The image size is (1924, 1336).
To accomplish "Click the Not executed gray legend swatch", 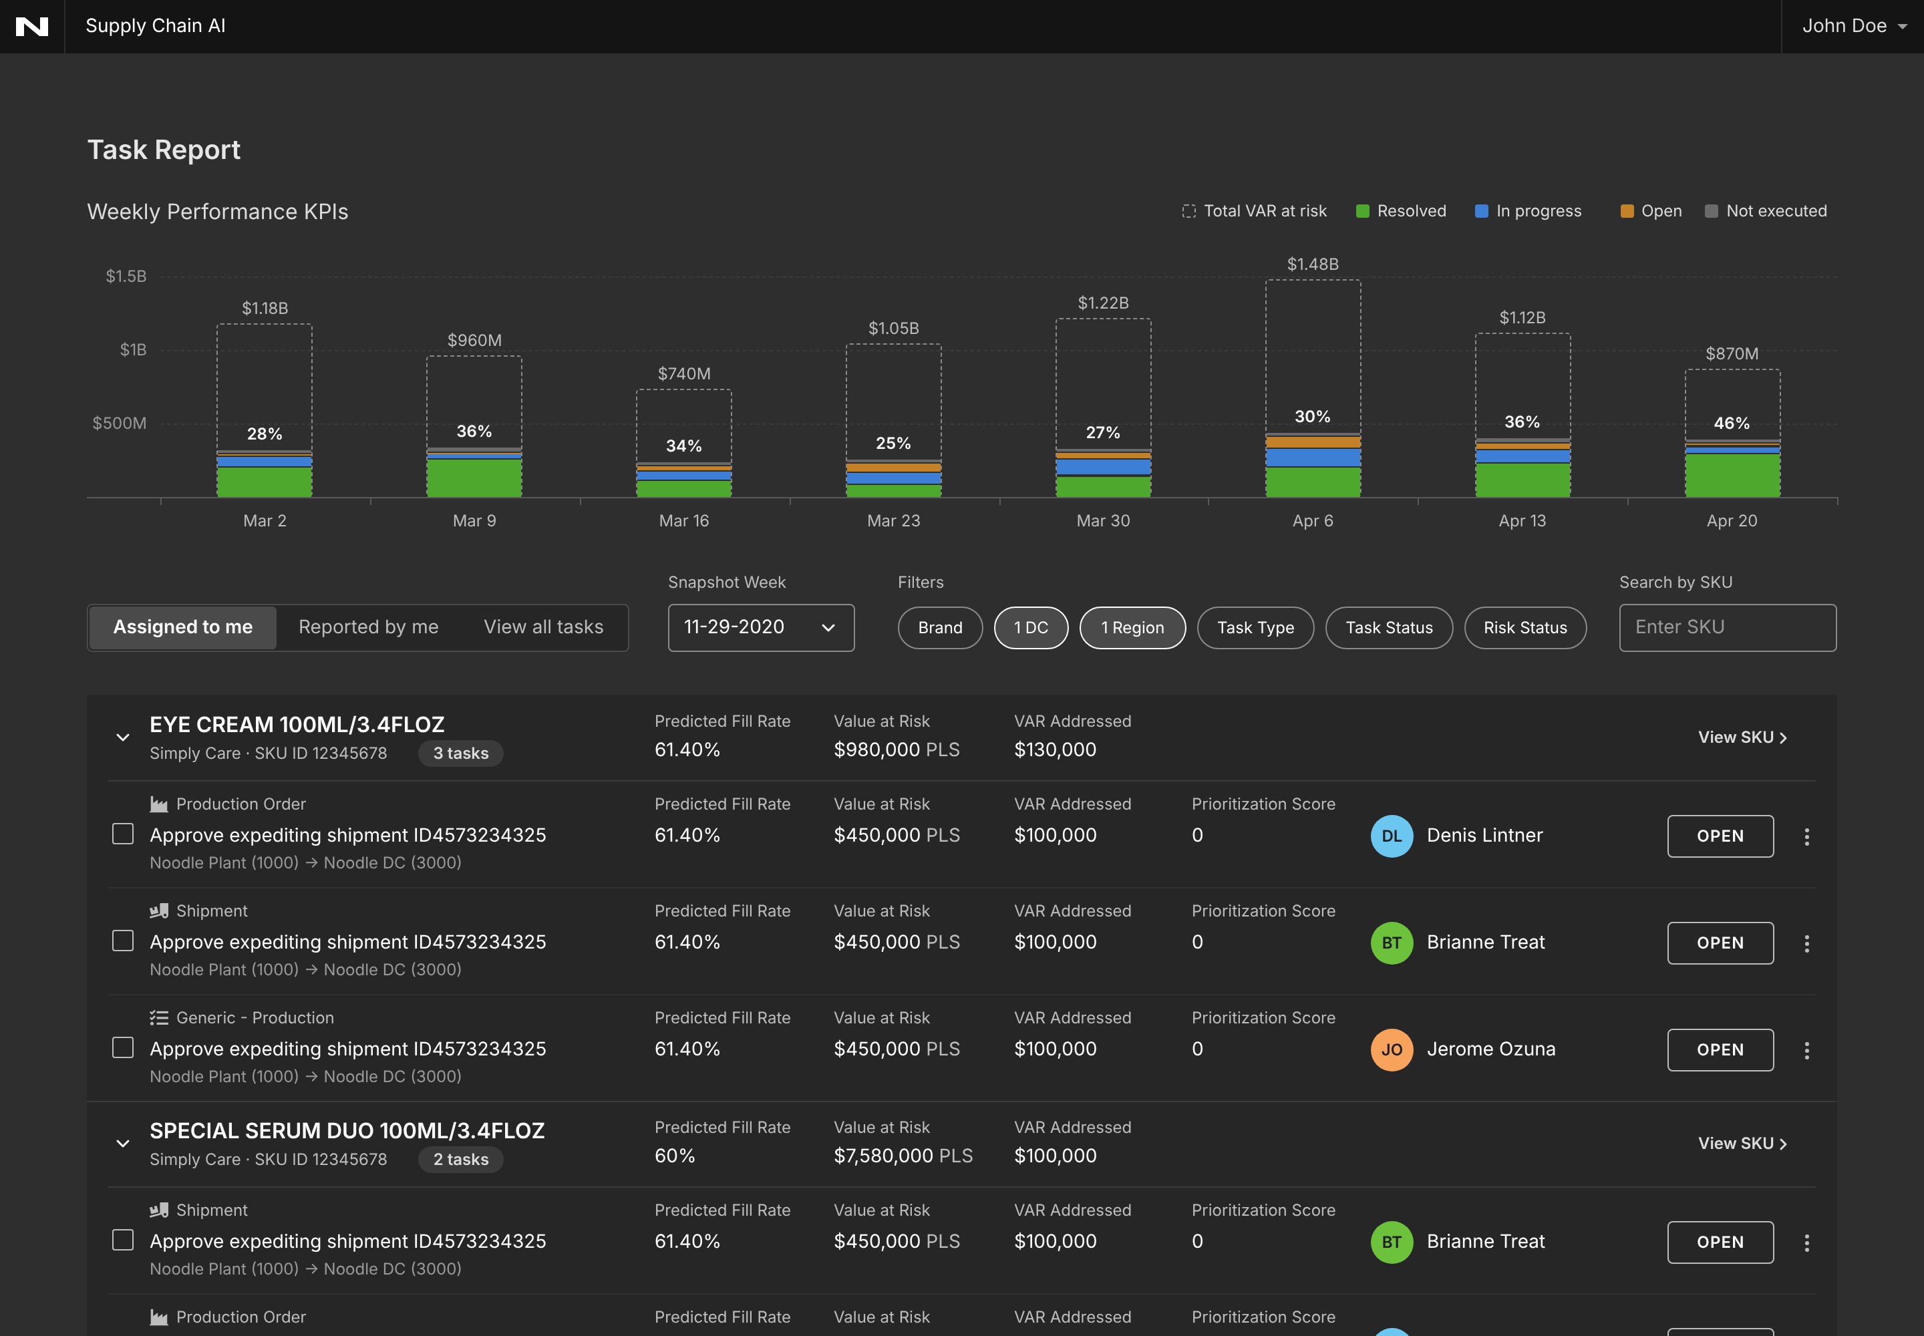I will [x=1712, y=211].
